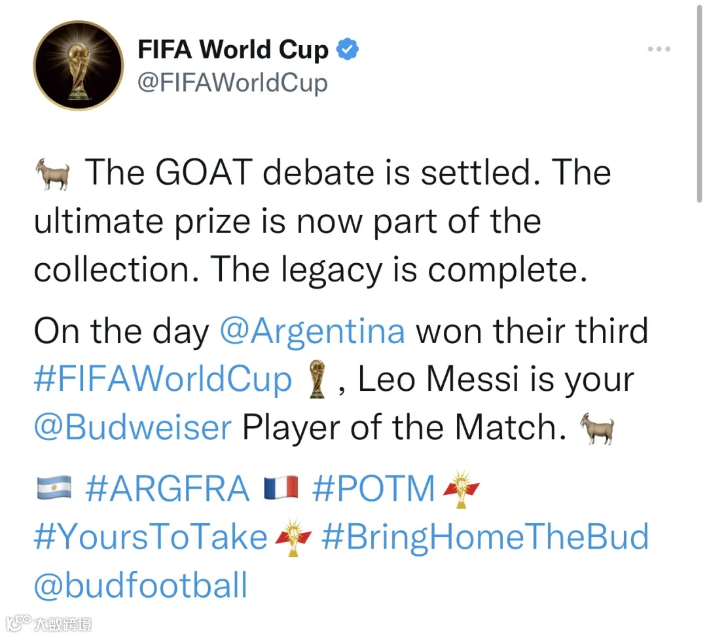Click the FIFA World Cup trophy avatar
This screenshot has width=707, height=637.
78,65
